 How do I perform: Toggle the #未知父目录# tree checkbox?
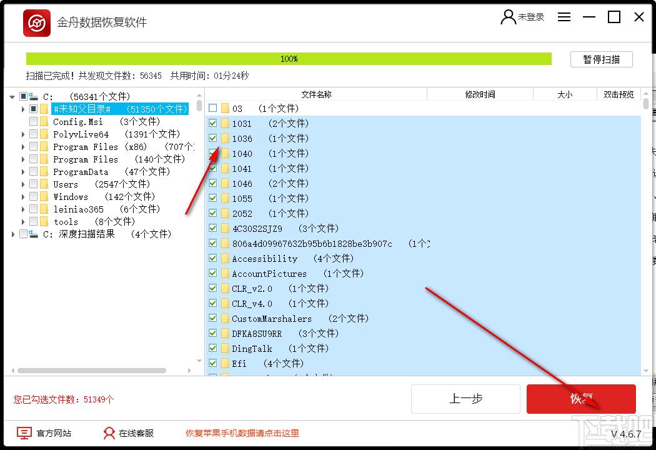tap(34, 109)
